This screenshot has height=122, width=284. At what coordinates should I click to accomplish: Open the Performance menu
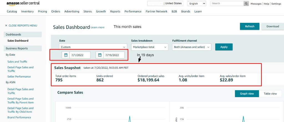[x=133, y=11]
